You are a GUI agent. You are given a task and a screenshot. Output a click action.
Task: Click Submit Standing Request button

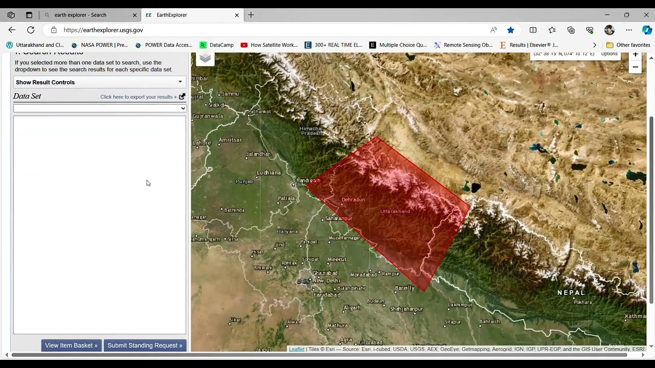[x=145, y=346]
